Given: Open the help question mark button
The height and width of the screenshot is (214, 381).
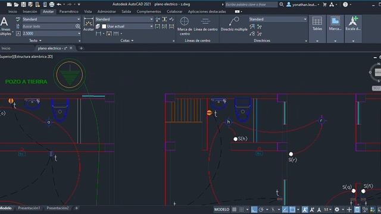Looking at the screenshot, I should click(x=345, y=4).
